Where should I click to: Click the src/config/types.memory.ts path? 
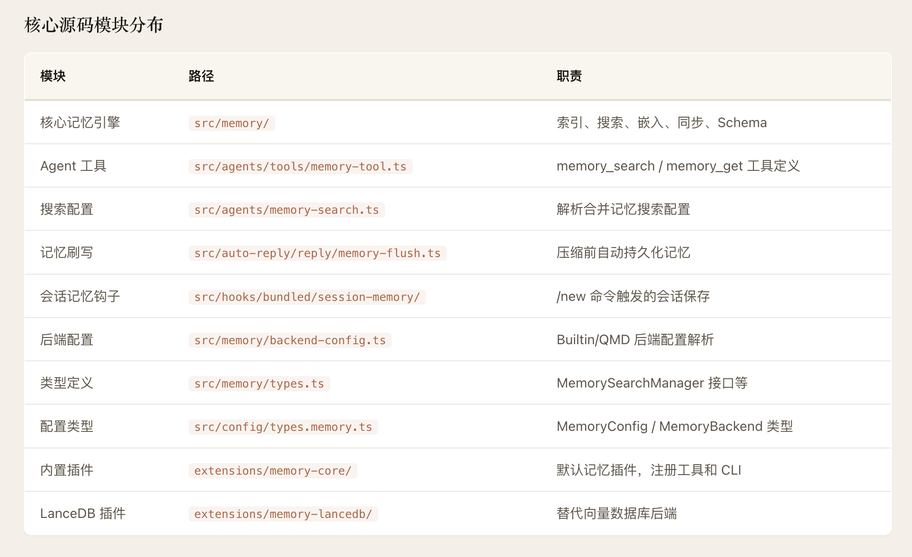283,427
